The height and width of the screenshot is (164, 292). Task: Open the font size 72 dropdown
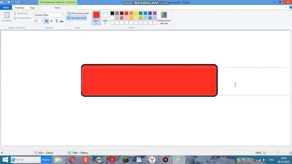click(42, 21)
